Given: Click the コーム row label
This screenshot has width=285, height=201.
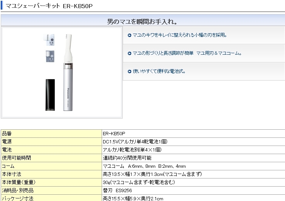Looking at the screenshot, I should [x=8, y=166].
